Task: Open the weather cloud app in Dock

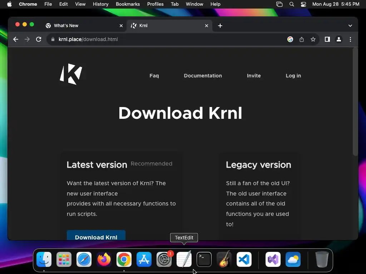Action: (x=293, y=259)
